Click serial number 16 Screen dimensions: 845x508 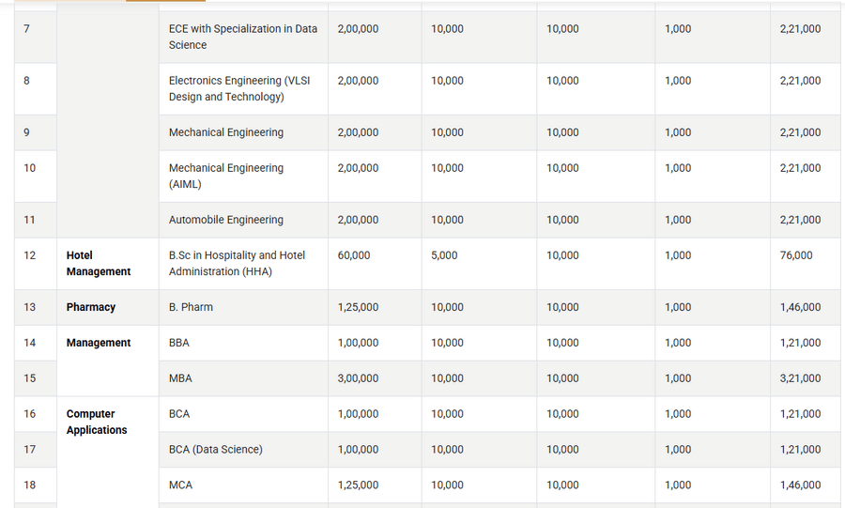click(30, 414)
